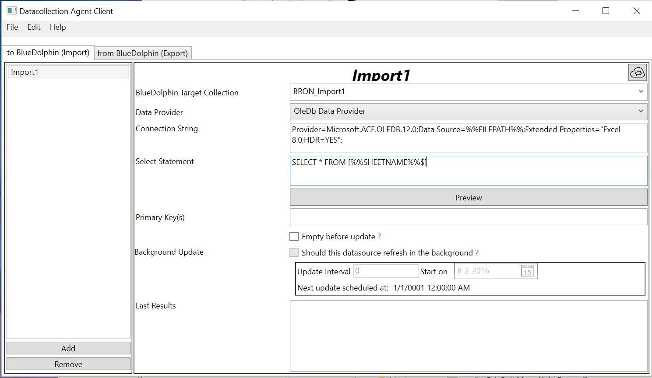Minimize the Datacollection Agent Client window

pyautogui.click(x=575, y=11)
